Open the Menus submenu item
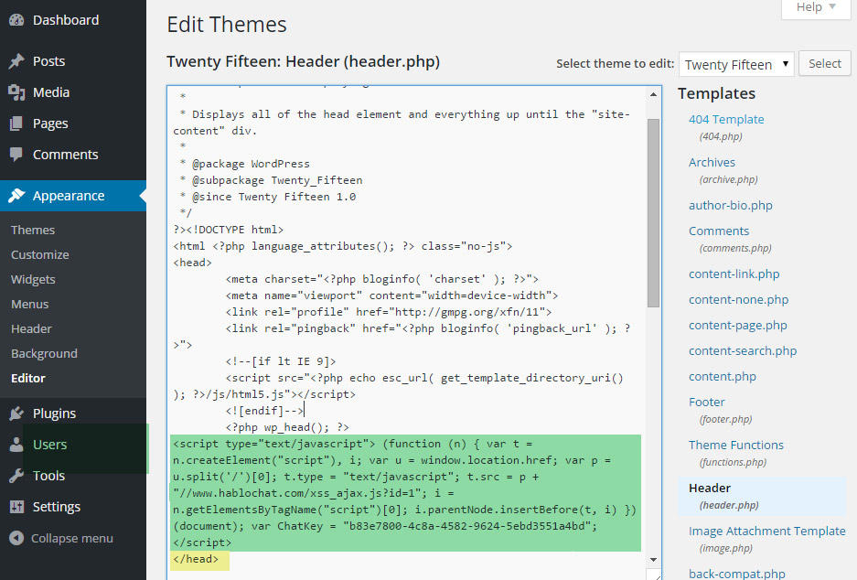The width and height of the screenshot is (857, 580). click(29, 304)
